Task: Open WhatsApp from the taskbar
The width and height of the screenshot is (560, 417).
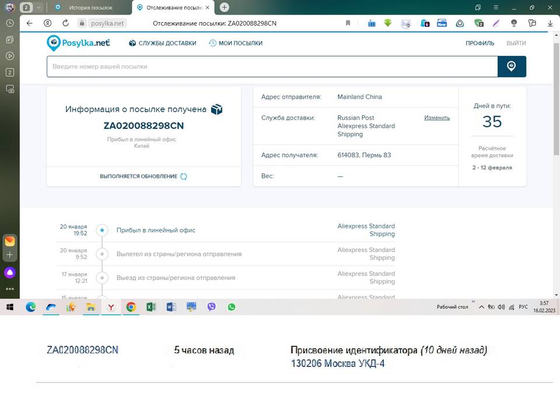Action: point(232,307)
